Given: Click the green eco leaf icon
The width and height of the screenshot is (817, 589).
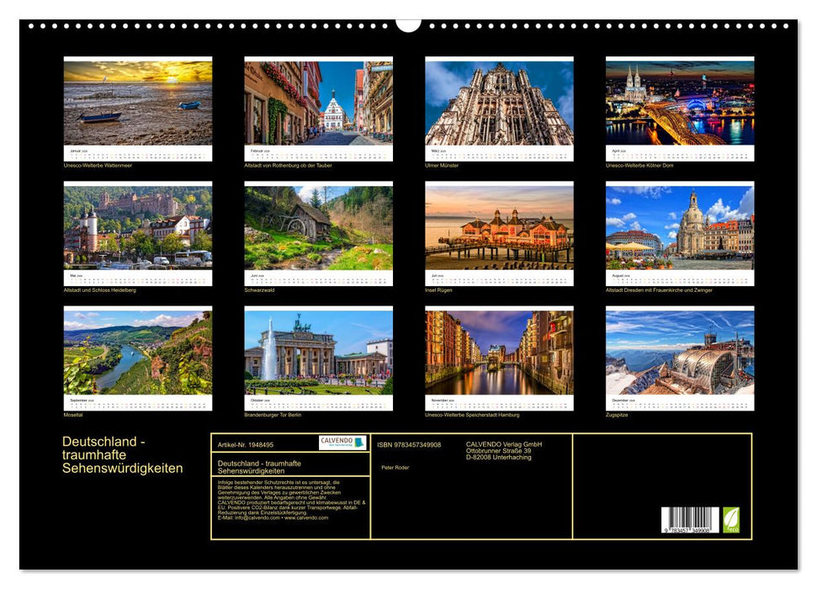Looking at the screenshot, I should [731, 519].
